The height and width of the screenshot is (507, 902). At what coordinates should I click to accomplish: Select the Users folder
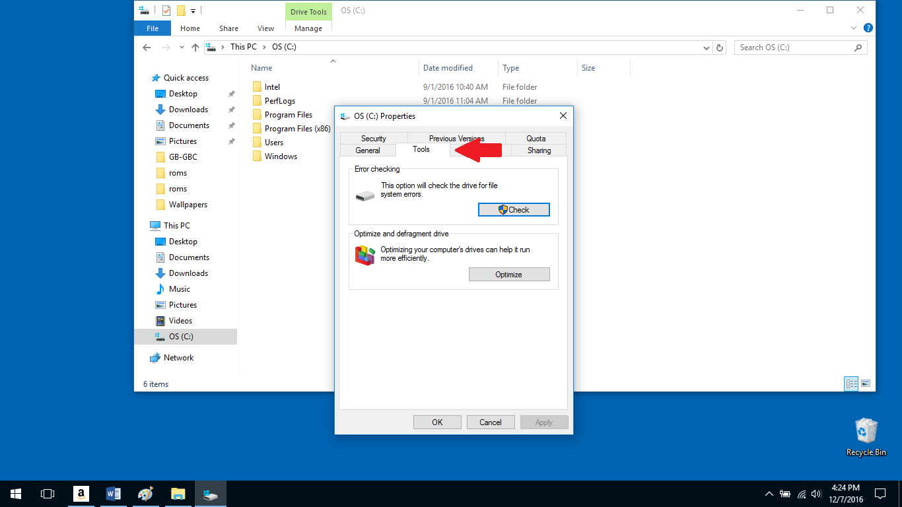tap(274, 143)
